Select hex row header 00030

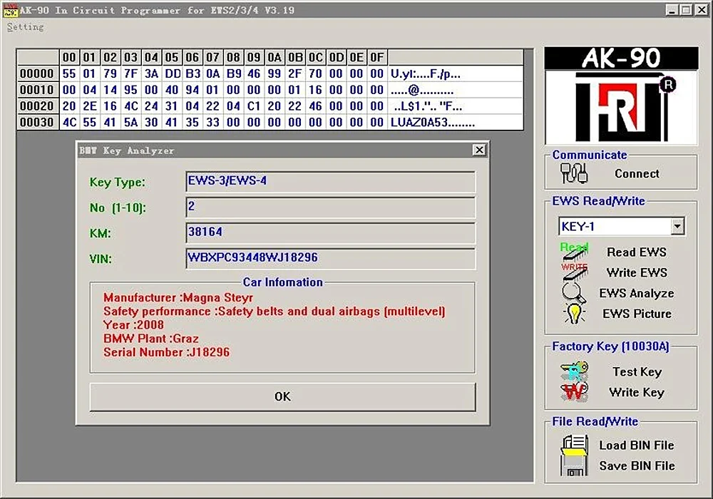coord(37,122)
